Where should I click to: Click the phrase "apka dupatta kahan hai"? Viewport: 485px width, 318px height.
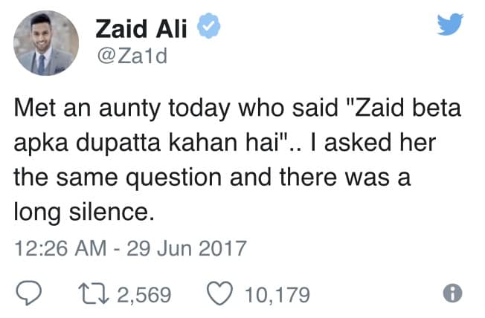[x=149, y=143]
